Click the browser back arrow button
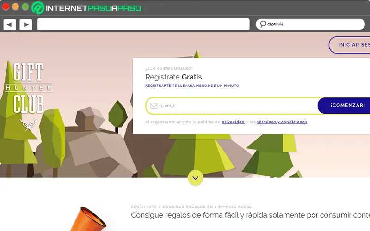 [x=9, y=24]
